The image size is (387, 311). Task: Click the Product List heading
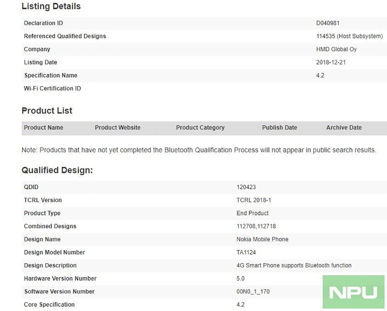(x=47, y=111)
